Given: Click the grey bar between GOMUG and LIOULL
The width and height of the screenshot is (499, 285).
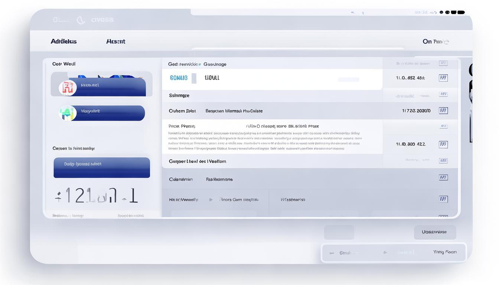Looking at the screenshot, I should pyautogui.click(x=194, y=78).
